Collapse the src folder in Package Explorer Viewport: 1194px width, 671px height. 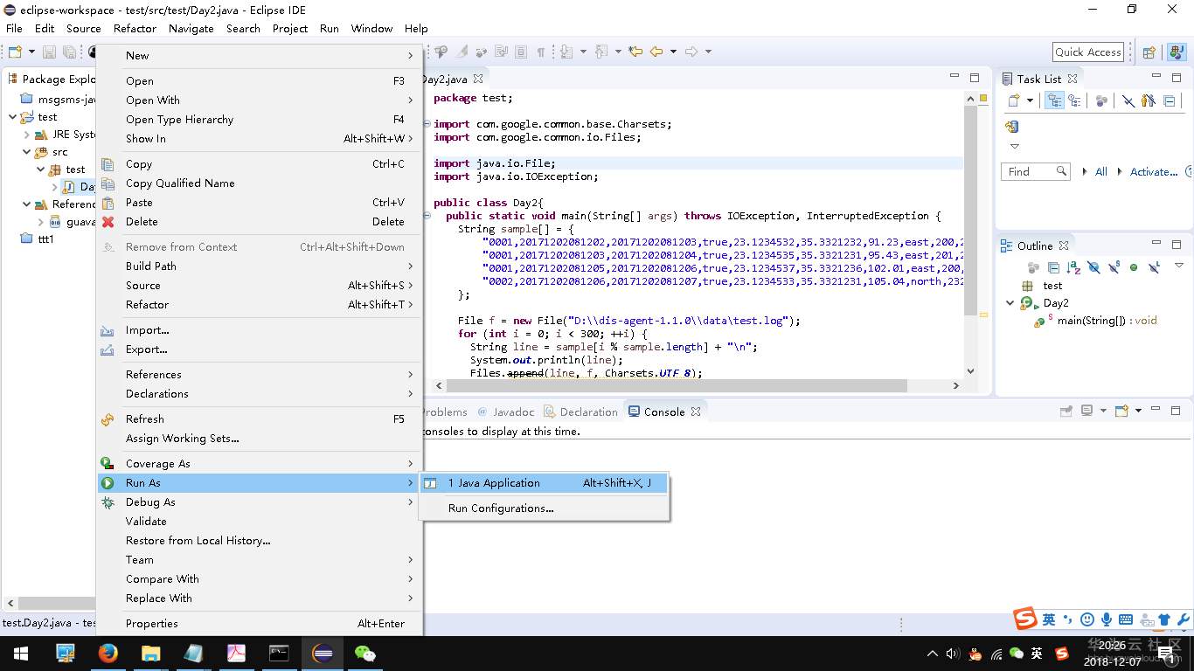(x=27, y=152)
